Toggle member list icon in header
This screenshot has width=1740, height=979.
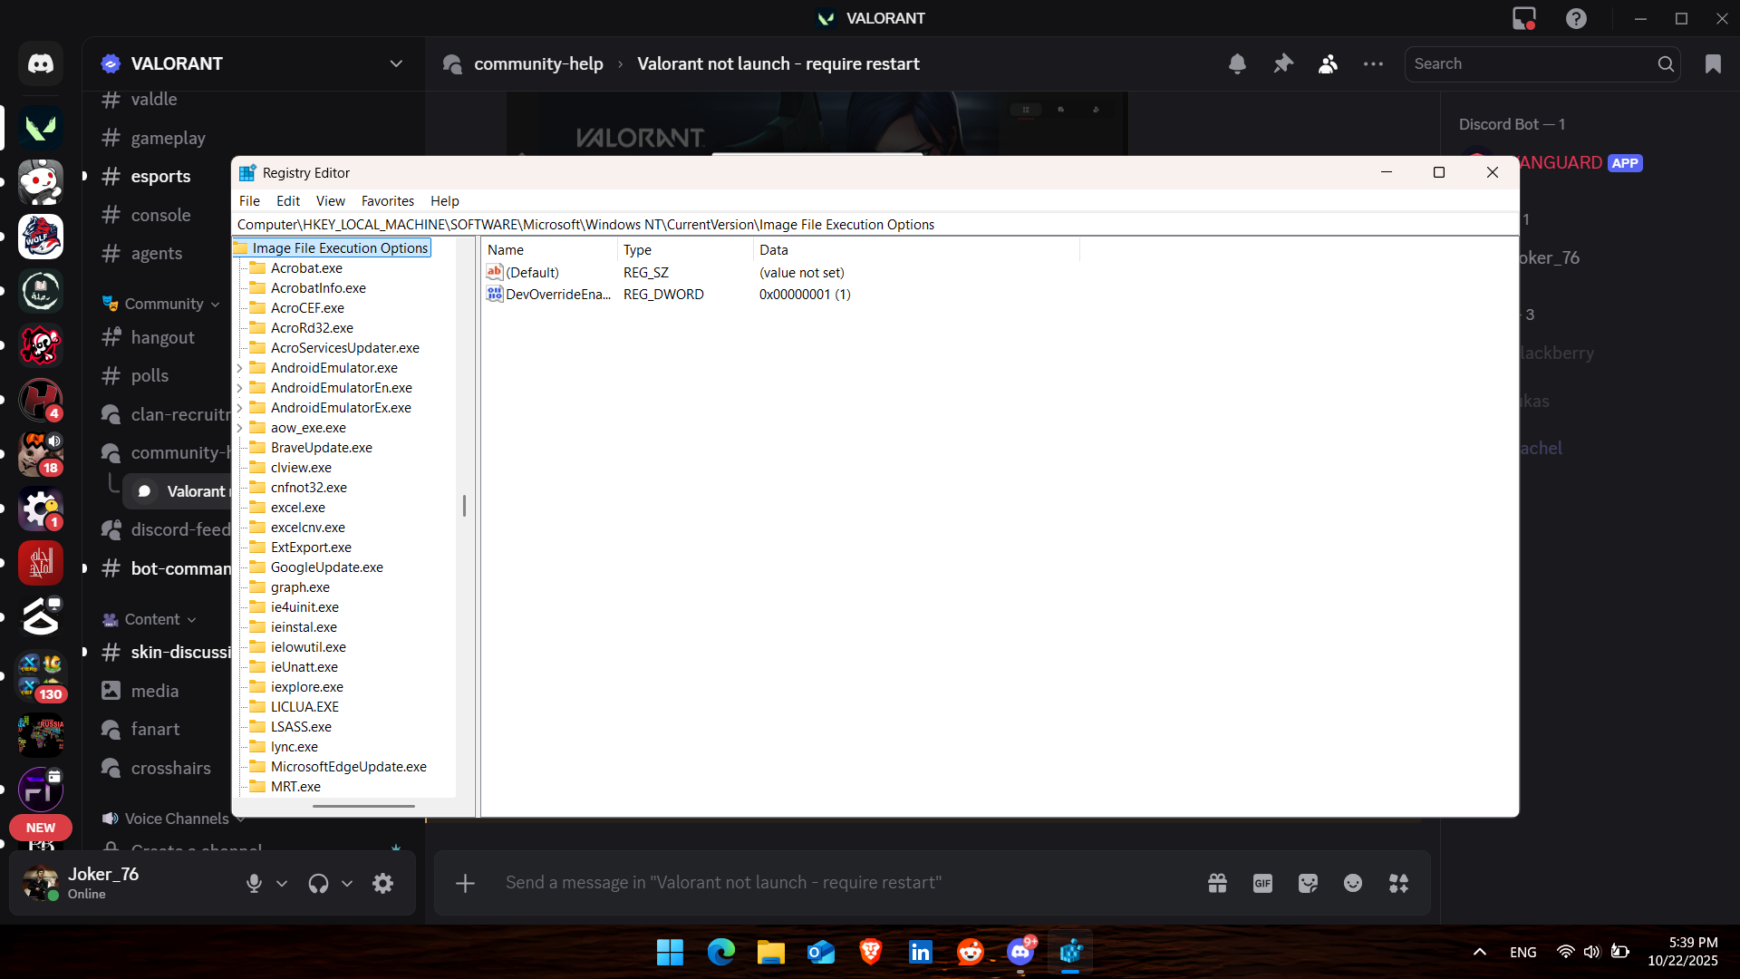coord(1328,64)
